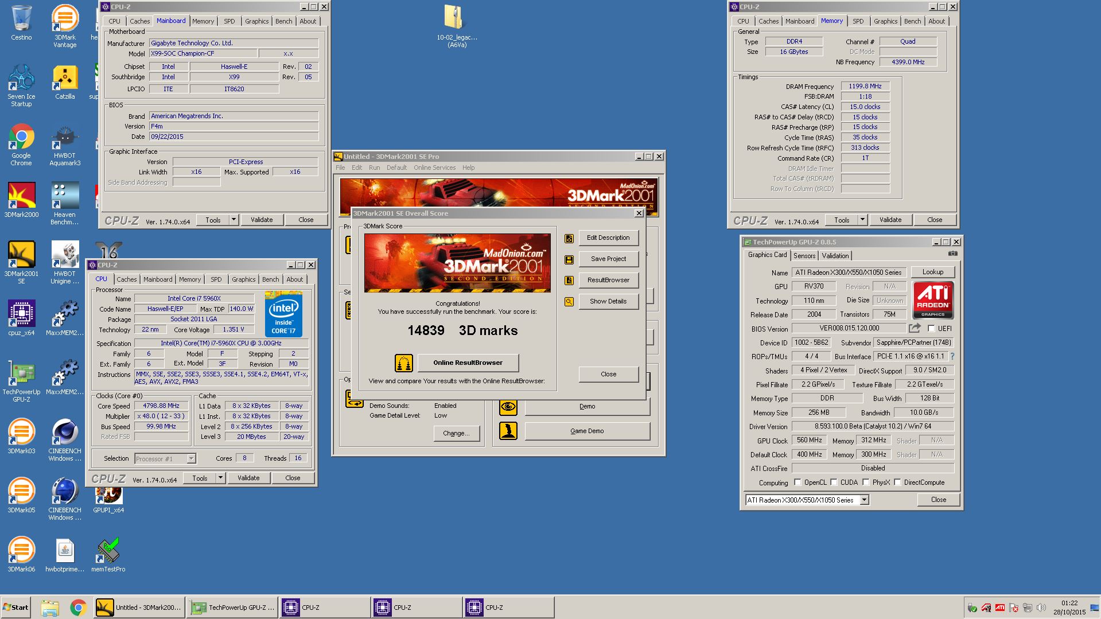Screen dimensions: 1101x619
Task: Open the 3DMark Vantage desktop icon
Action: (x=65, y=26)
